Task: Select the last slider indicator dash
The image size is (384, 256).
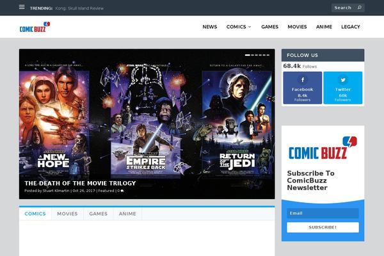Action: pyautogui.click(x=268, y=55)
